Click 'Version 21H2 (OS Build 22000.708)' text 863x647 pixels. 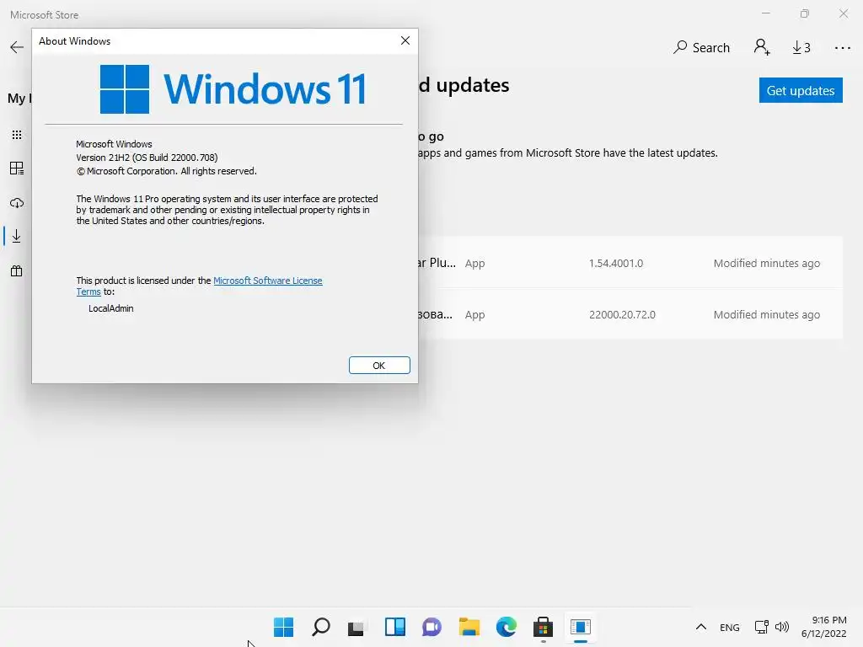[147, 158]
